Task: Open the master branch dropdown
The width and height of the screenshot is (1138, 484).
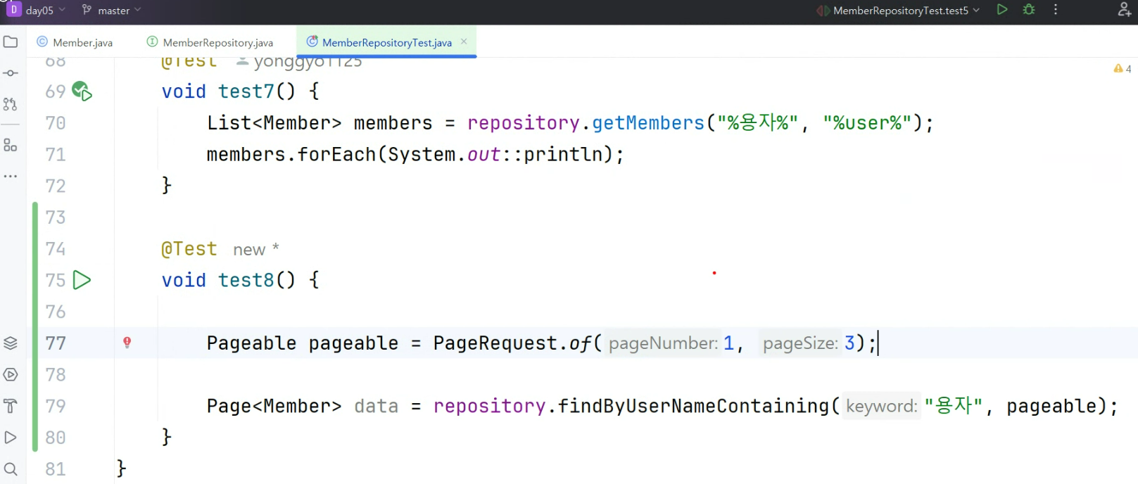Action: [x=113, y=11]
